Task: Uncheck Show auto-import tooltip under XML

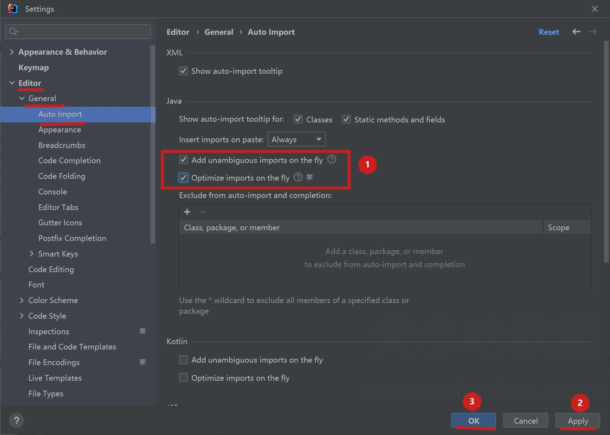Action: [183, 71]
